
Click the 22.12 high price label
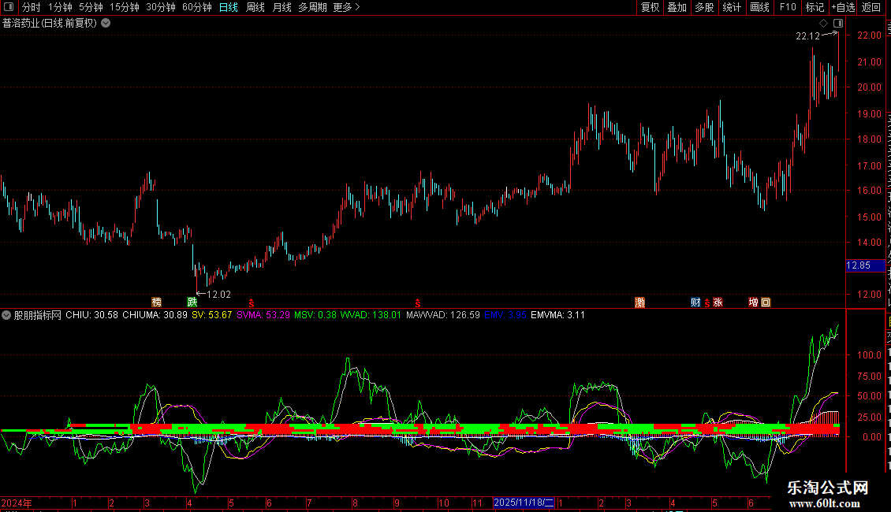click(x=807, y=36)
